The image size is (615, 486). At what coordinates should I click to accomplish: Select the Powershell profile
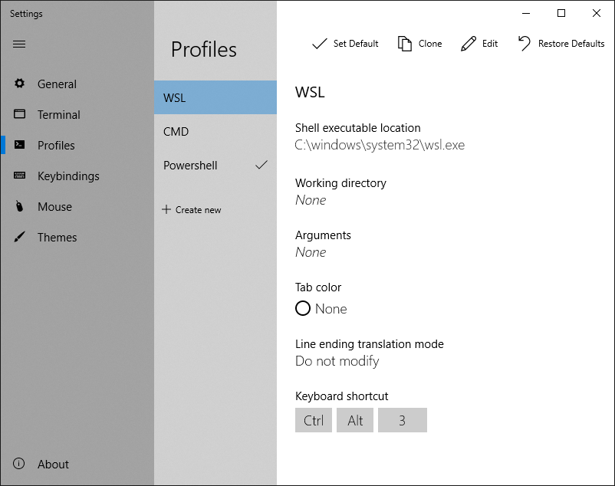tap(215, 166)
